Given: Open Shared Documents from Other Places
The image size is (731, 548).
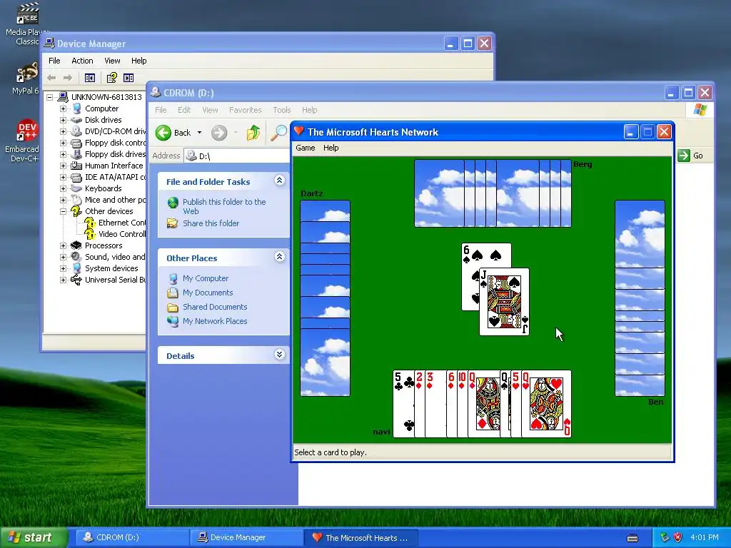Looking at the screenshot, I should 215,307.
